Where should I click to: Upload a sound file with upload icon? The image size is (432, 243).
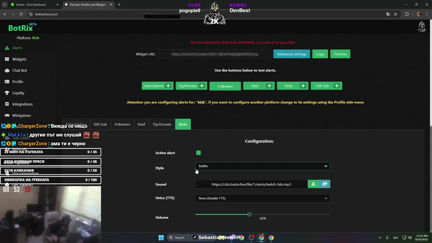[x=313, y=184]
